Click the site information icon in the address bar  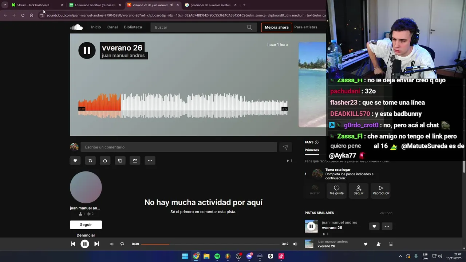[42, 15]
